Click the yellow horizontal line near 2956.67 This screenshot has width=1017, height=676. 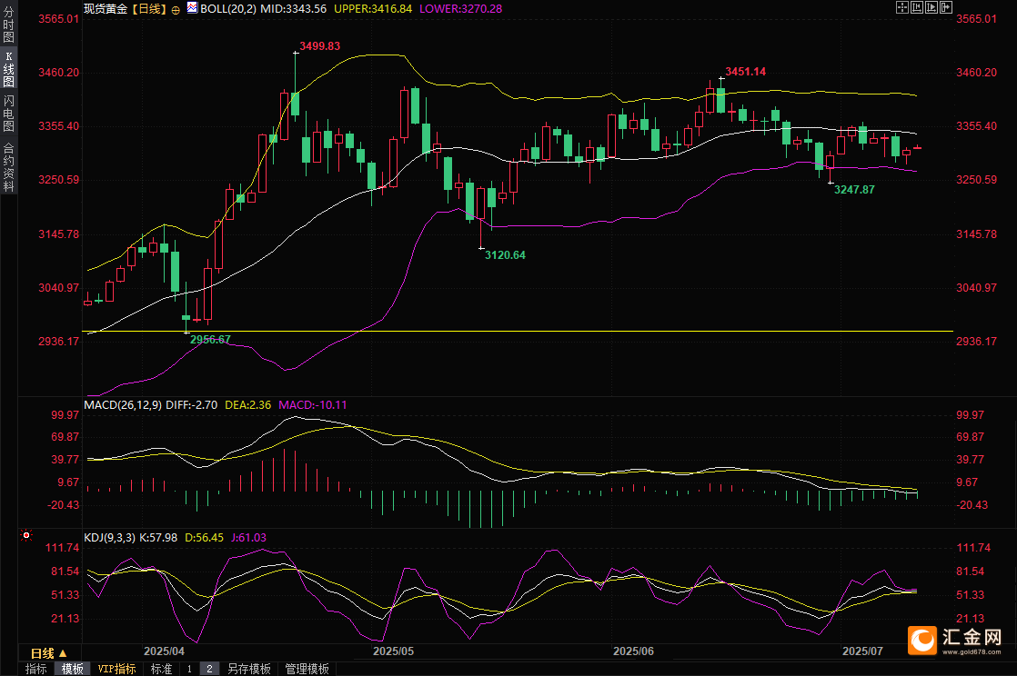pyautogui.click(x=546, y=332)
